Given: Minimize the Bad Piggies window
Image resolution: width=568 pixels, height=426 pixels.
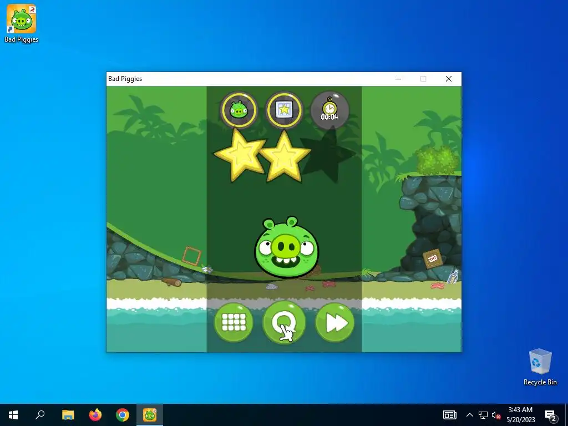Looking at the screenshot, I should coord(398,79).
